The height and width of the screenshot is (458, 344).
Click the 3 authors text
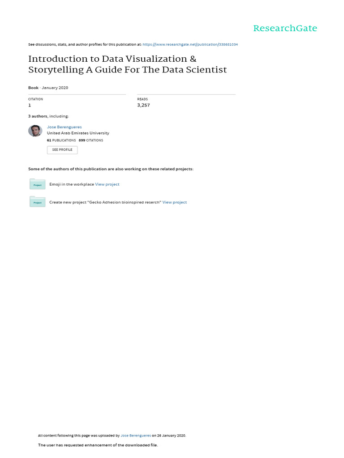coord(48,116)
